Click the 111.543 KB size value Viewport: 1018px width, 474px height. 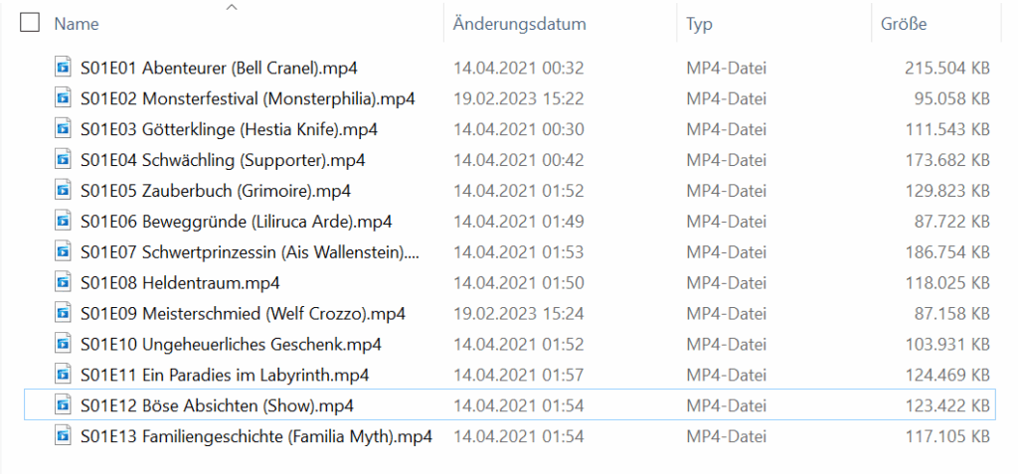coord(947,129)
